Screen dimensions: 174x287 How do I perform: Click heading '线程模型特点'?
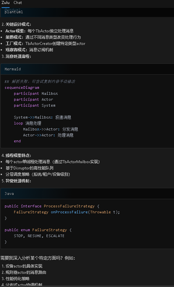(x=18, y=155)
